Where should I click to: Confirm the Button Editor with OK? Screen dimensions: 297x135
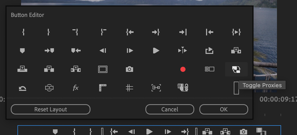(x=224, y=109)
